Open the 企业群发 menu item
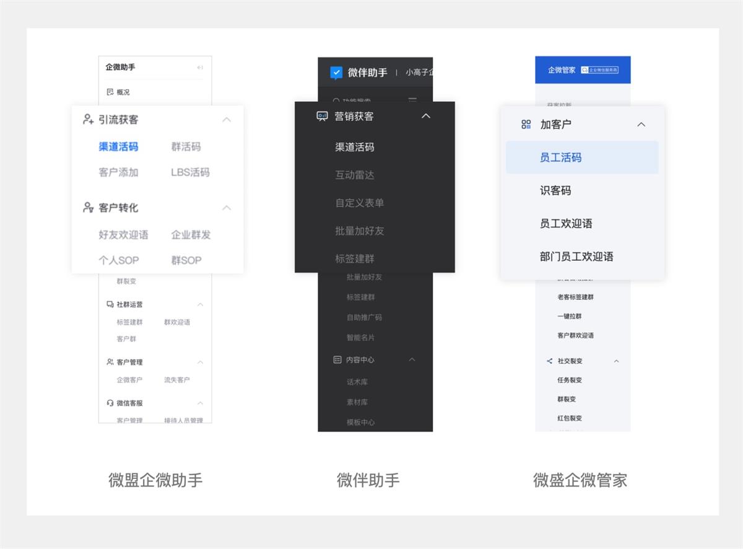Image resolution: width=743 pixels, height=549 pixels. [x=191, y=235]
